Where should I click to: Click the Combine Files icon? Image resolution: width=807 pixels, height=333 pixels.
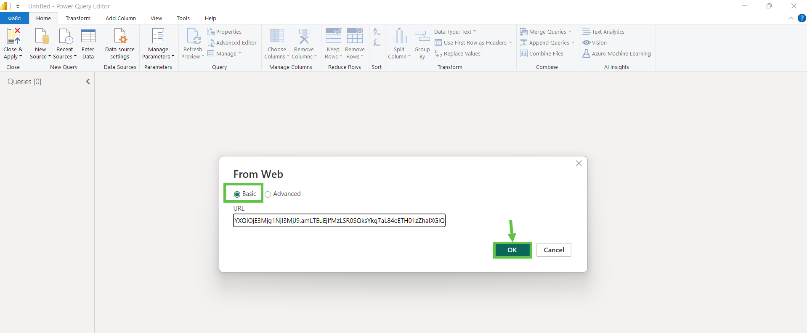click(524, 54)
